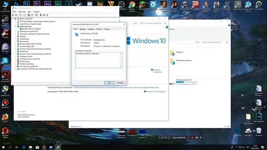Viewport: 267px width, 150px height.
Task: Switch to the Сведения tab
Action: [x=91, y=29]
